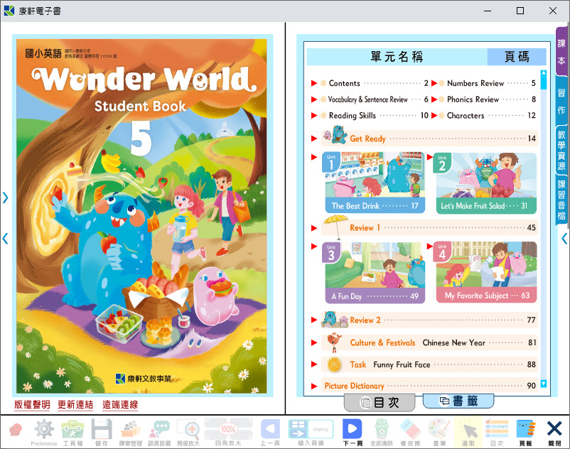Image resolution: width=570 pixels, height=449 pixels.
Task: Open the 習作 side tab
Action: 561,101
